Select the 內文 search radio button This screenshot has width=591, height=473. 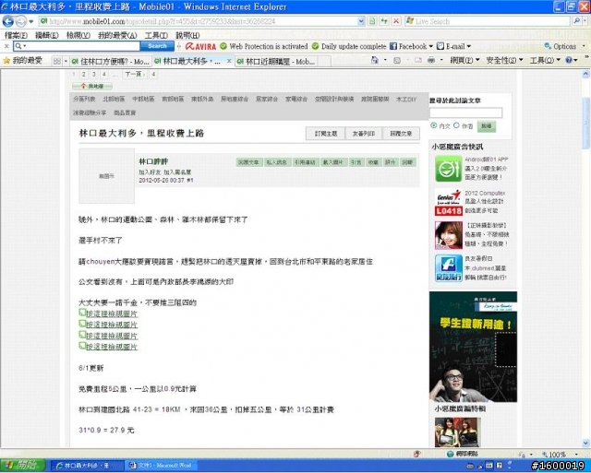click(434, 125)
